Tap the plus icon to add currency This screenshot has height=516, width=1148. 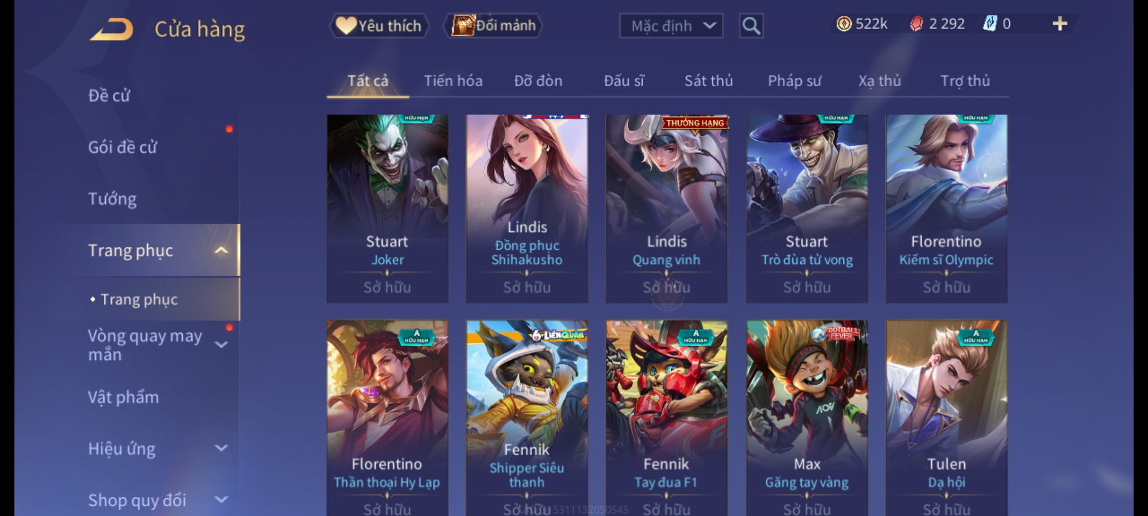(1060, 24)
